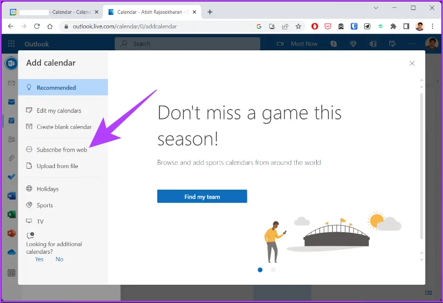Click the Chrome profile avatar

(x=420, y=26)
